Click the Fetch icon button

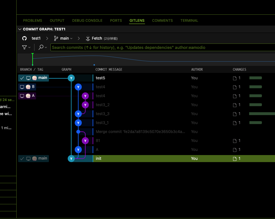(x=88, y=38)
